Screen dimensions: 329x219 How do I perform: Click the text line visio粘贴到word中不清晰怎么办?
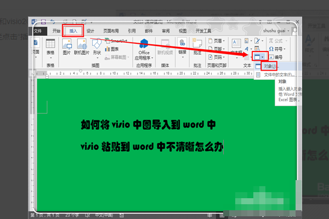click(x=152, y=146)
